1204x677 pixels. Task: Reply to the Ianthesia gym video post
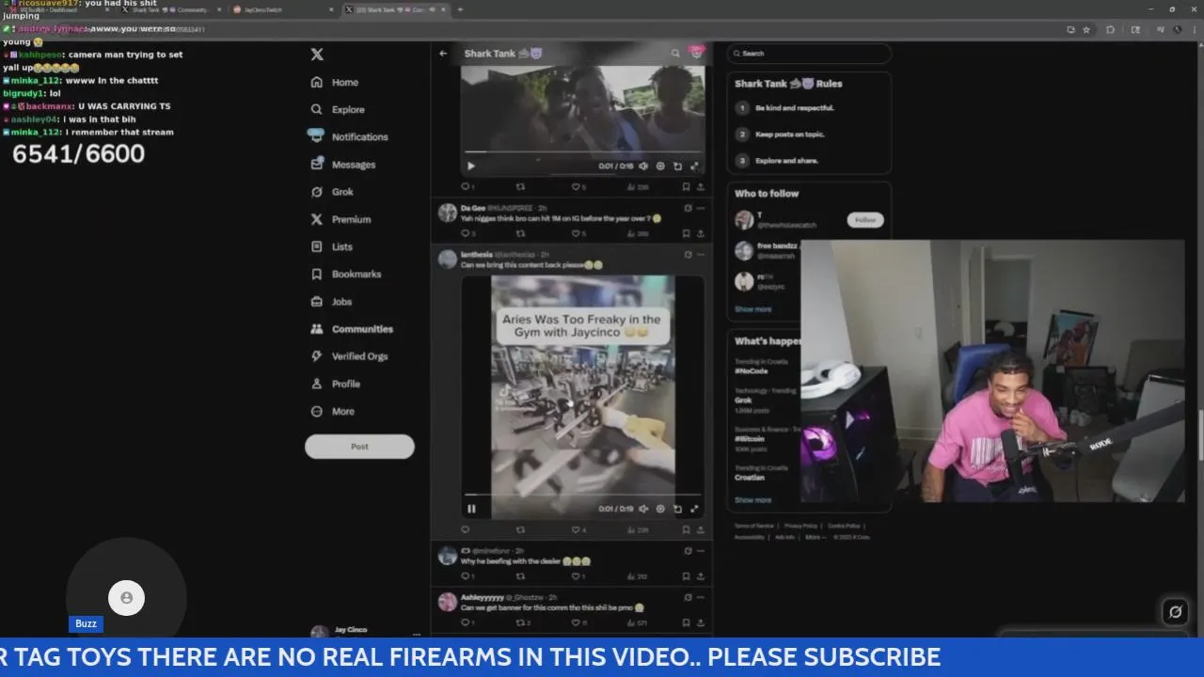[x=465, y=529]
